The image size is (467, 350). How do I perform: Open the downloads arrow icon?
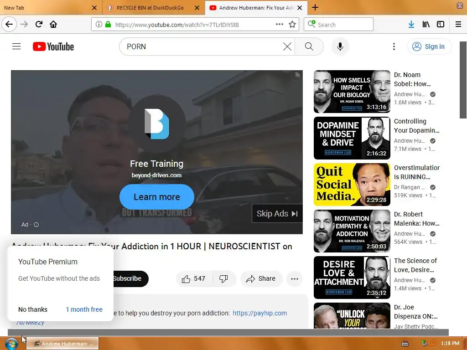tap(411, 24)
